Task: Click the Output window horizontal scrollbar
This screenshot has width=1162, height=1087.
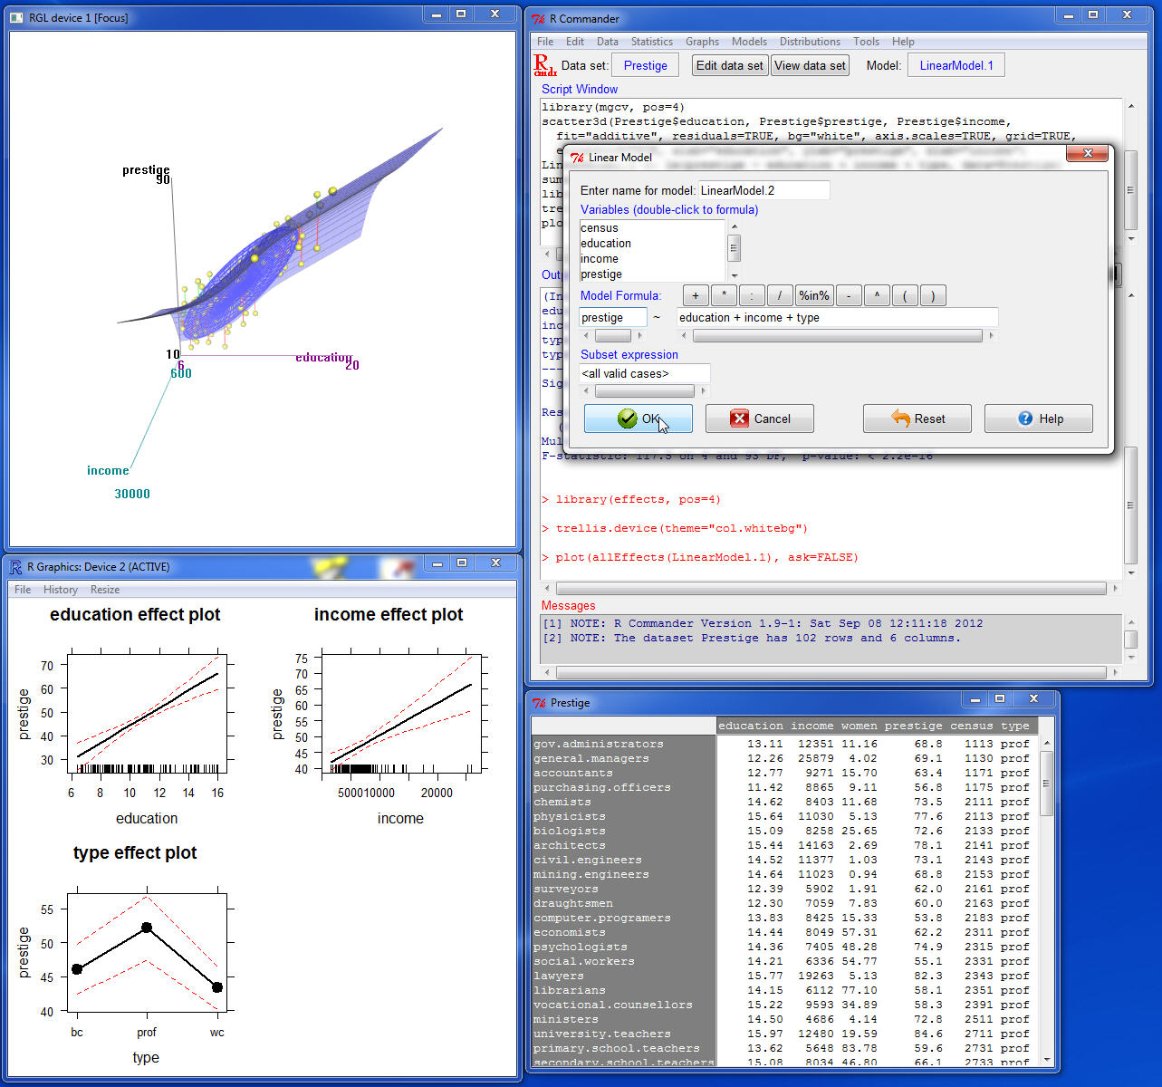Action: [830, 589]
